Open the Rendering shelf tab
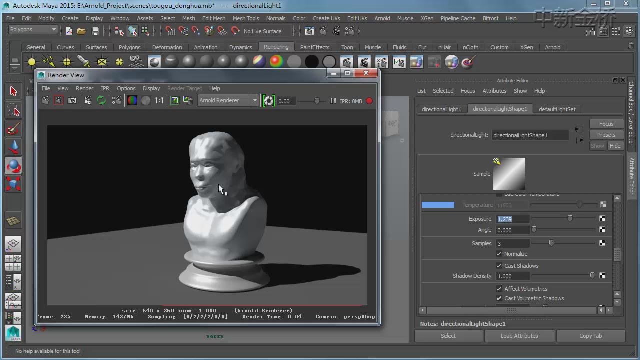The image size is (640, 360). [x=276, y=47]
